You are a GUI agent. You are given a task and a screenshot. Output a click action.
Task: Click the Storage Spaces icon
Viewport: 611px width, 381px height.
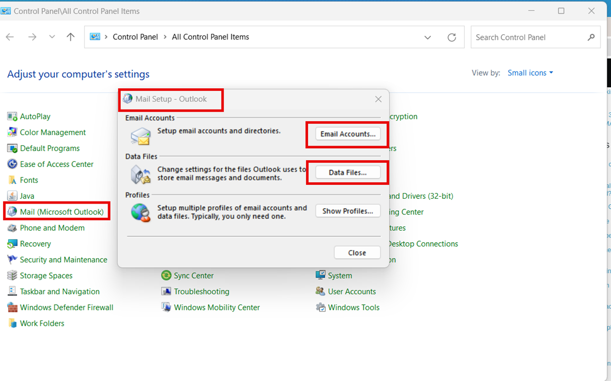click(12, 276)
